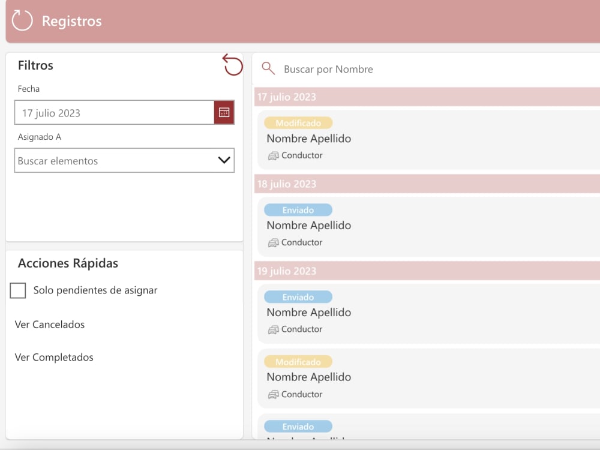The height and width of the screenshot is (450, 600).
Task: Click the Conductor car icon under 17 julio 2023
Action: (x=273, y=156)
